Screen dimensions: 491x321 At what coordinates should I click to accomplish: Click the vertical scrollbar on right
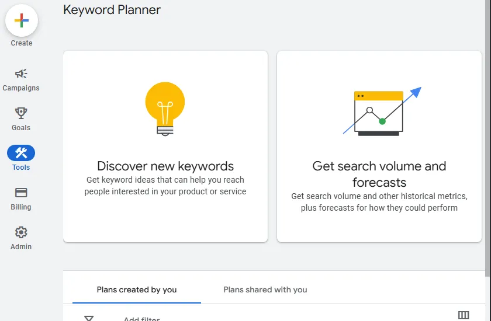[487, 138]
